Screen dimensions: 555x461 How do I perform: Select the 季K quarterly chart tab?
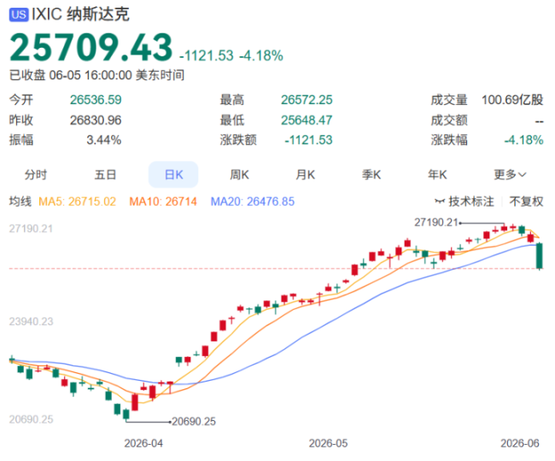point(371,174)
